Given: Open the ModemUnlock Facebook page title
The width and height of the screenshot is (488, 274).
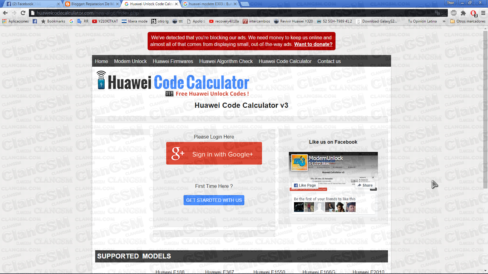Looking at the screenshot, I should (x=326, y=158).
